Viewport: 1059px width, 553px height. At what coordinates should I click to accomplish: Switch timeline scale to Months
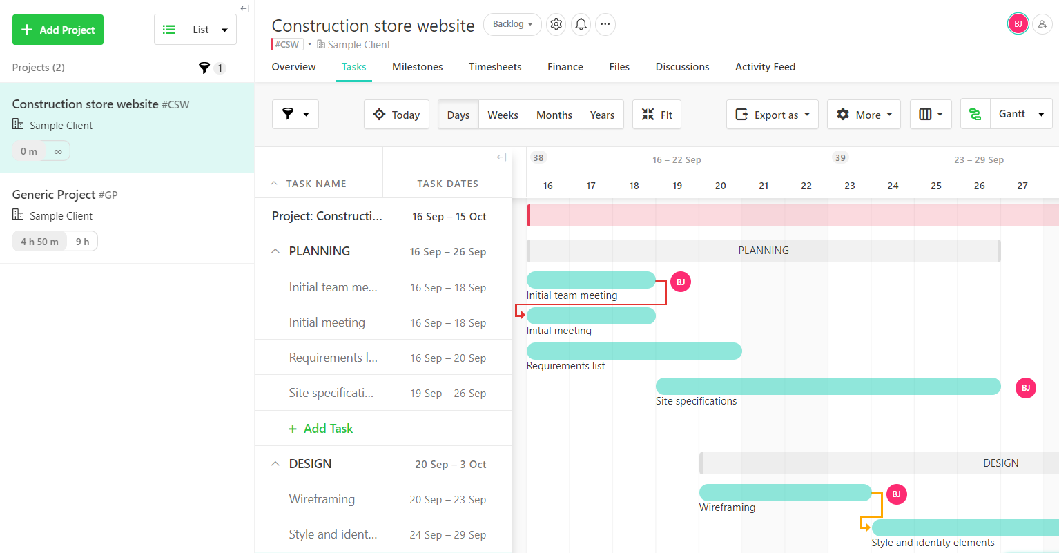(554, 115)
